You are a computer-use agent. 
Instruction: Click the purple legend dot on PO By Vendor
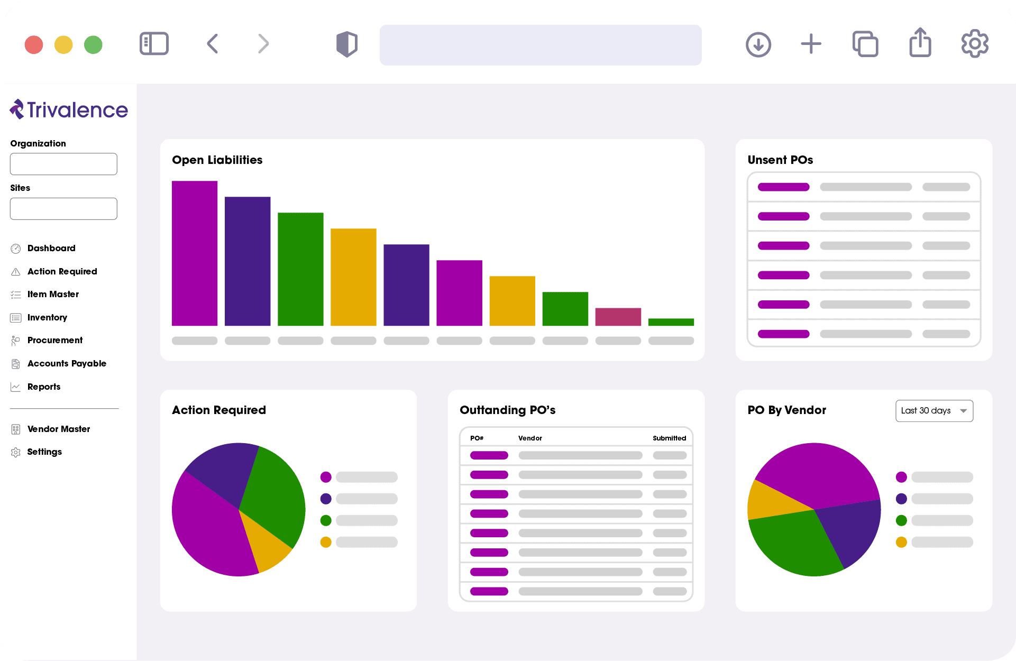(x=901, y=477)
